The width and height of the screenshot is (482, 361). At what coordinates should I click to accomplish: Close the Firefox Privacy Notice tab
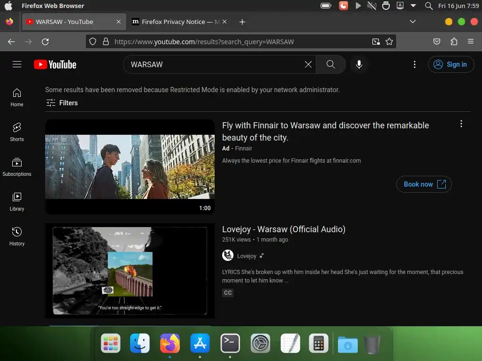pos(225,22)
